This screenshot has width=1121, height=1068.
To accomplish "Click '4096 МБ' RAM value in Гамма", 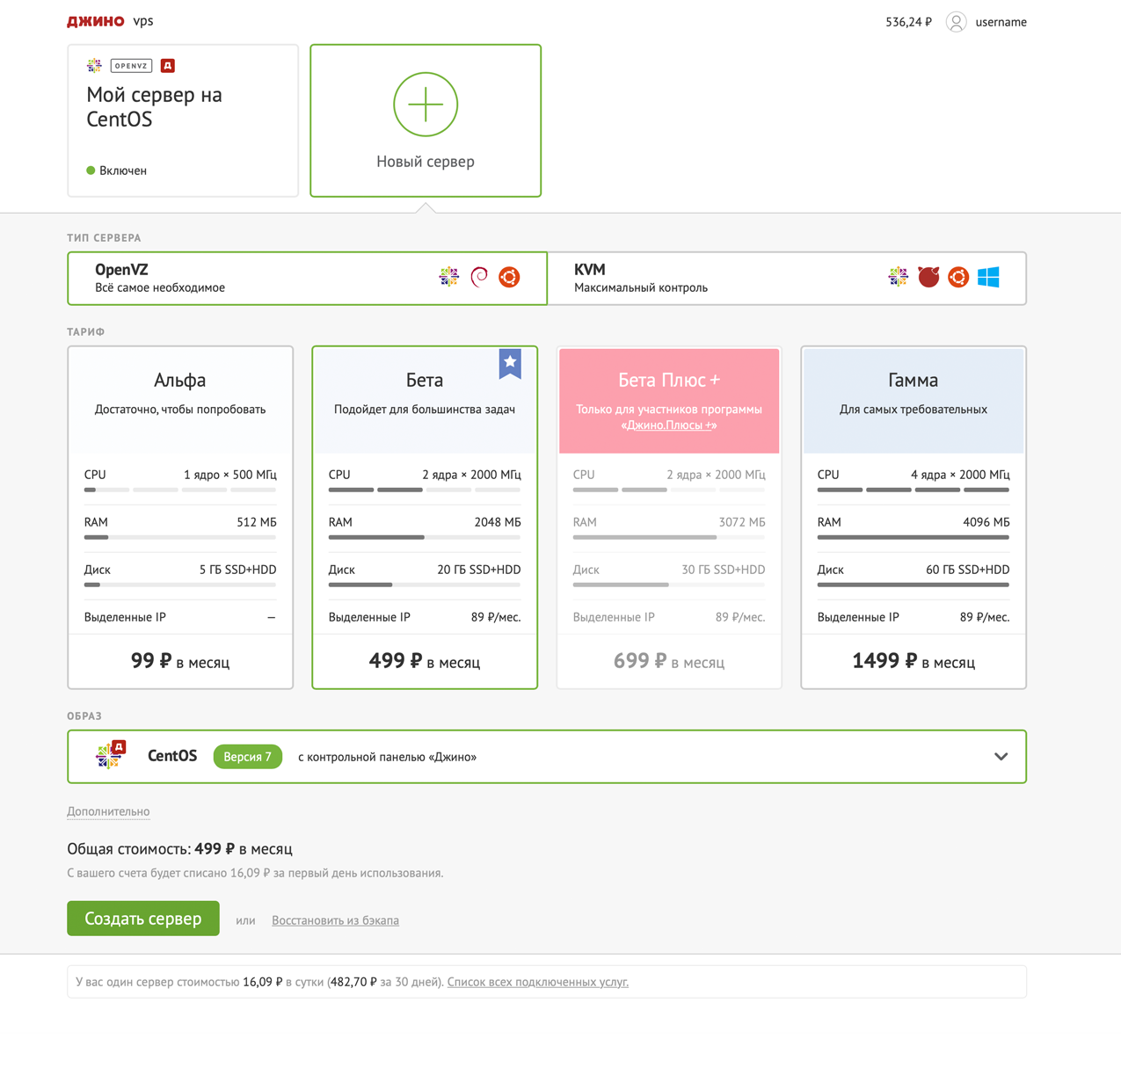I will [986, 522].
